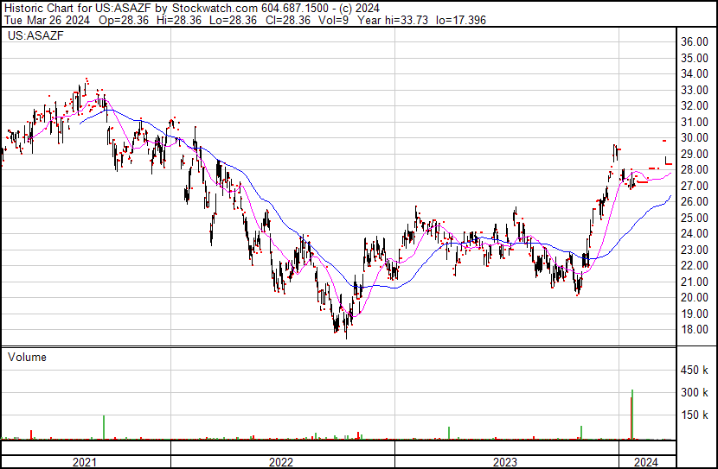The width and height of the screenshot is (718, 469).
Task: Click the 23.00 price axis label
Action: tap(695, 250)
